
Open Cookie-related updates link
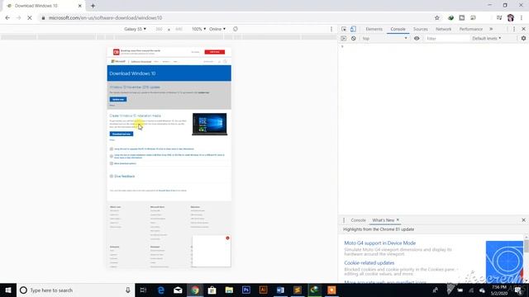tap(369, 262)
